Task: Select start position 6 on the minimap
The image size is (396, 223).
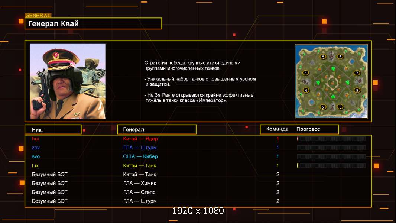Action: (340, 57)
